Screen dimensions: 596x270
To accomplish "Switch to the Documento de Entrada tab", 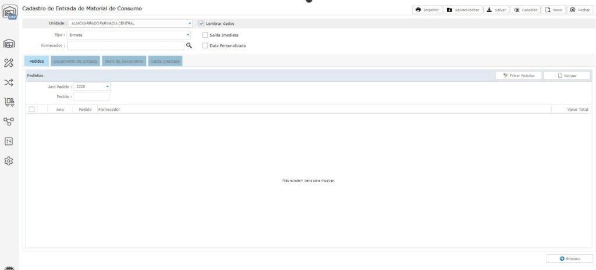I will click(x=75, y=61).
